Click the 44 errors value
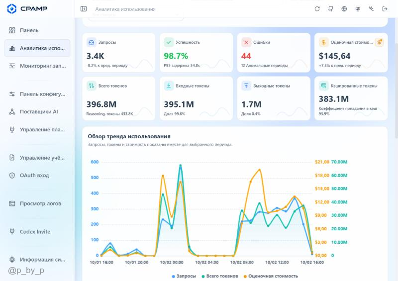Screen dimensions: 398x281 pos(246,56)
